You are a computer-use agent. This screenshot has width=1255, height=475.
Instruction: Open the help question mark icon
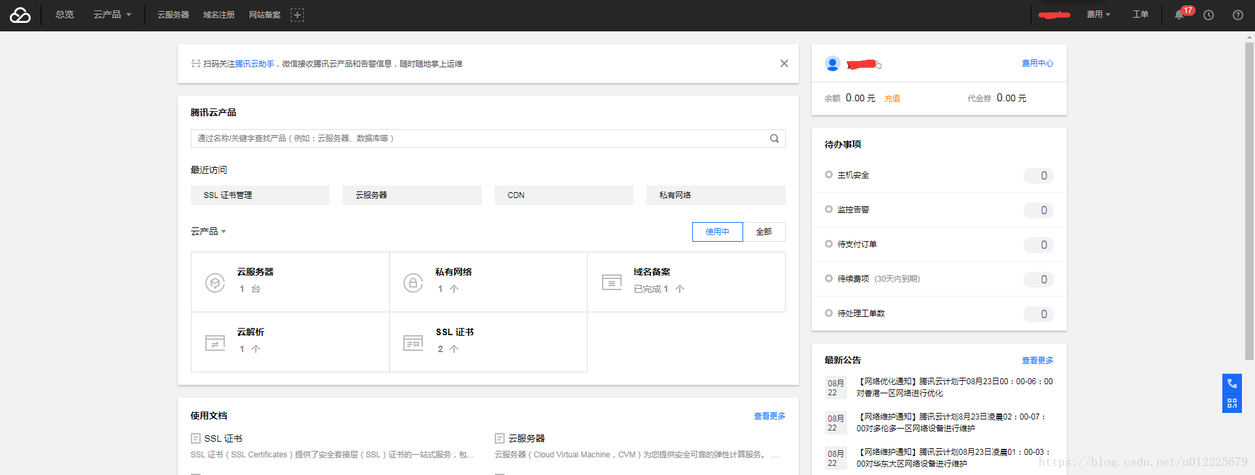coord(1238,15)
